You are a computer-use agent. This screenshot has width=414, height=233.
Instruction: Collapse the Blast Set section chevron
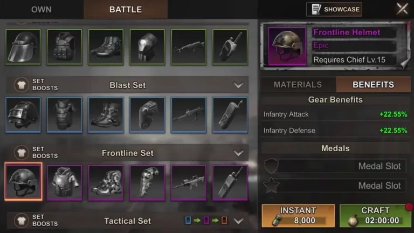point(238,85)
